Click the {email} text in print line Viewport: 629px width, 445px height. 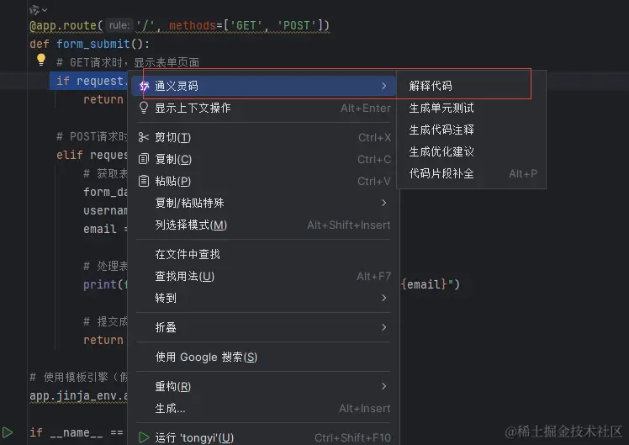click(x=425, y=284)
